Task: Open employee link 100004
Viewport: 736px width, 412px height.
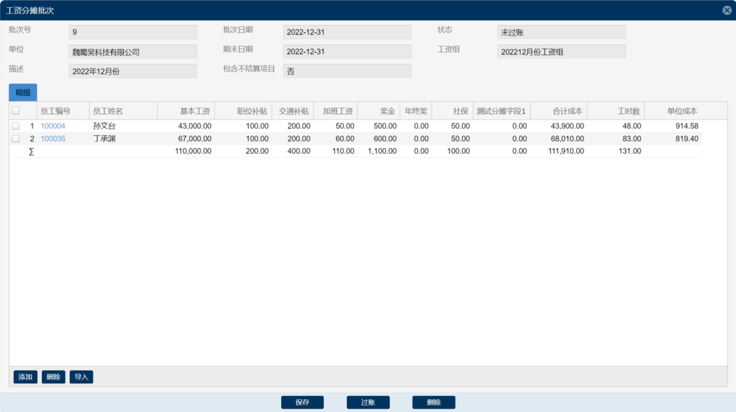Action: pos(53,126)
